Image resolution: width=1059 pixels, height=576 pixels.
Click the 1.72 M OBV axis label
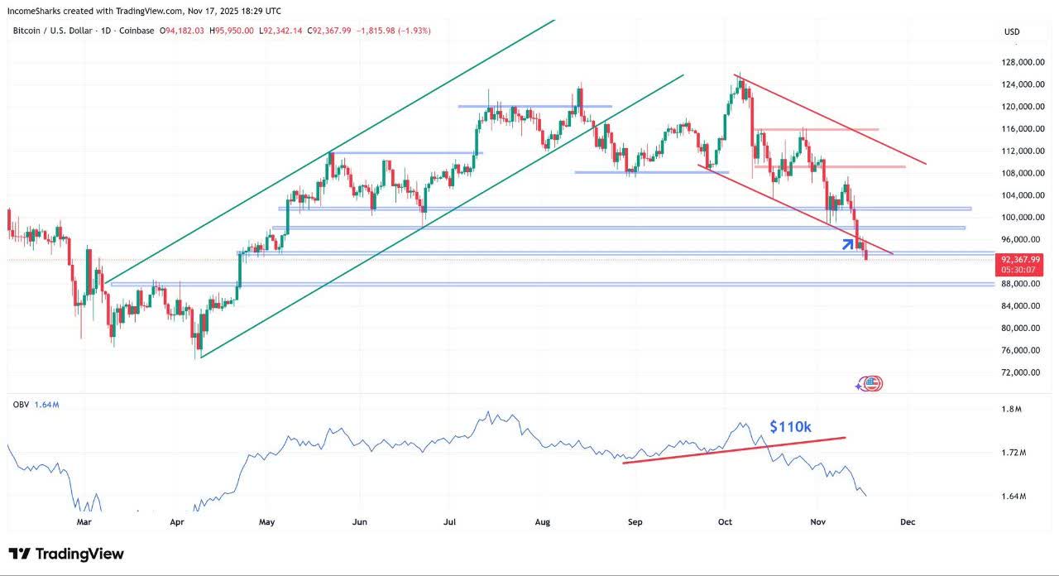[1014, 454]
